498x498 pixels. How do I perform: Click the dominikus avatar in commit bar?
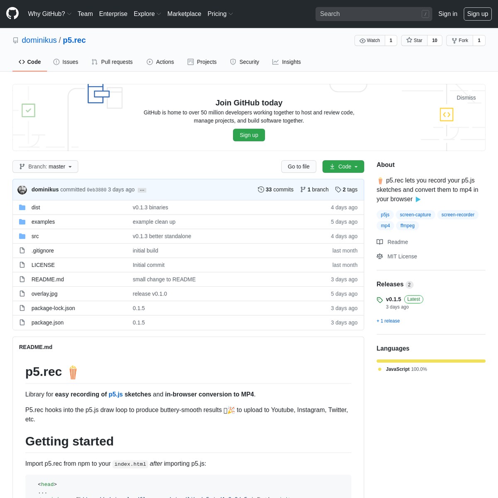[x=22, y=190]
